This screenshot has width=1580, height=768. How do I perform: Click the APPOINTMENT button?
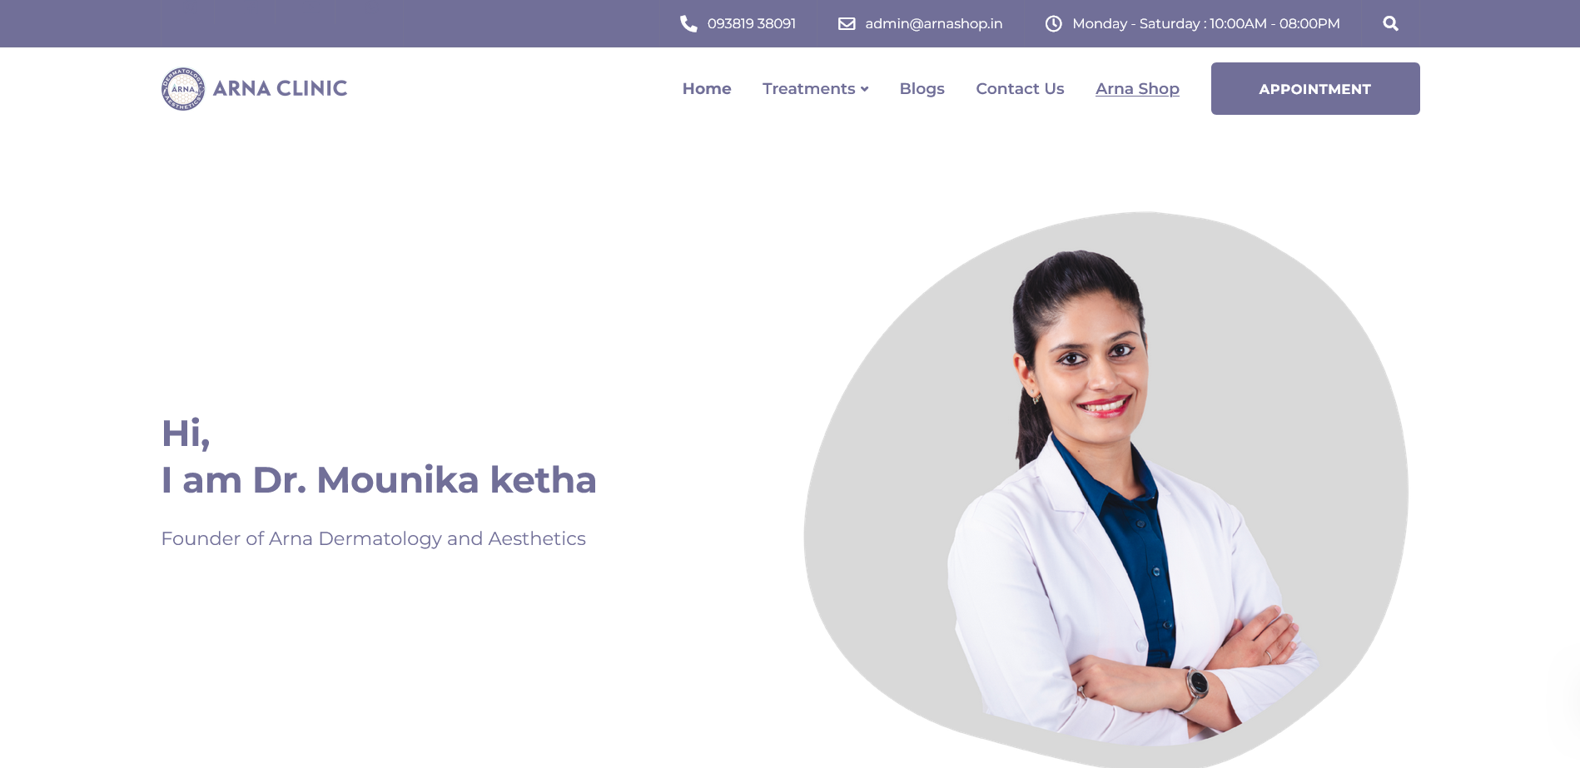(1315, 88)
